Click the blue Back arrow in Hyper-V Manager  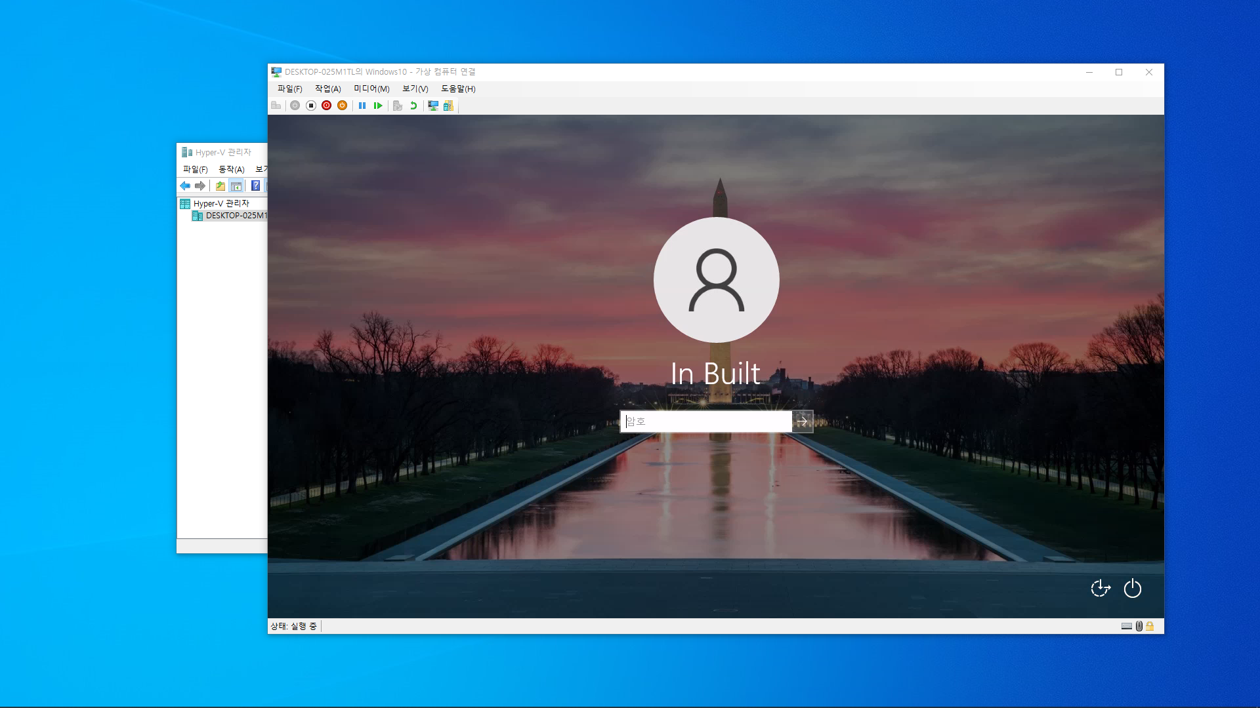point(185,186)
